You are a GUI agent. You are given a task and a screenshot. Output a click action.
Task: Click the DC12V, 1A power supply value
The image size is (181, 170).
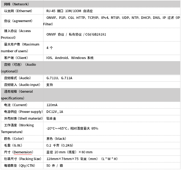[x=54, y=112]
